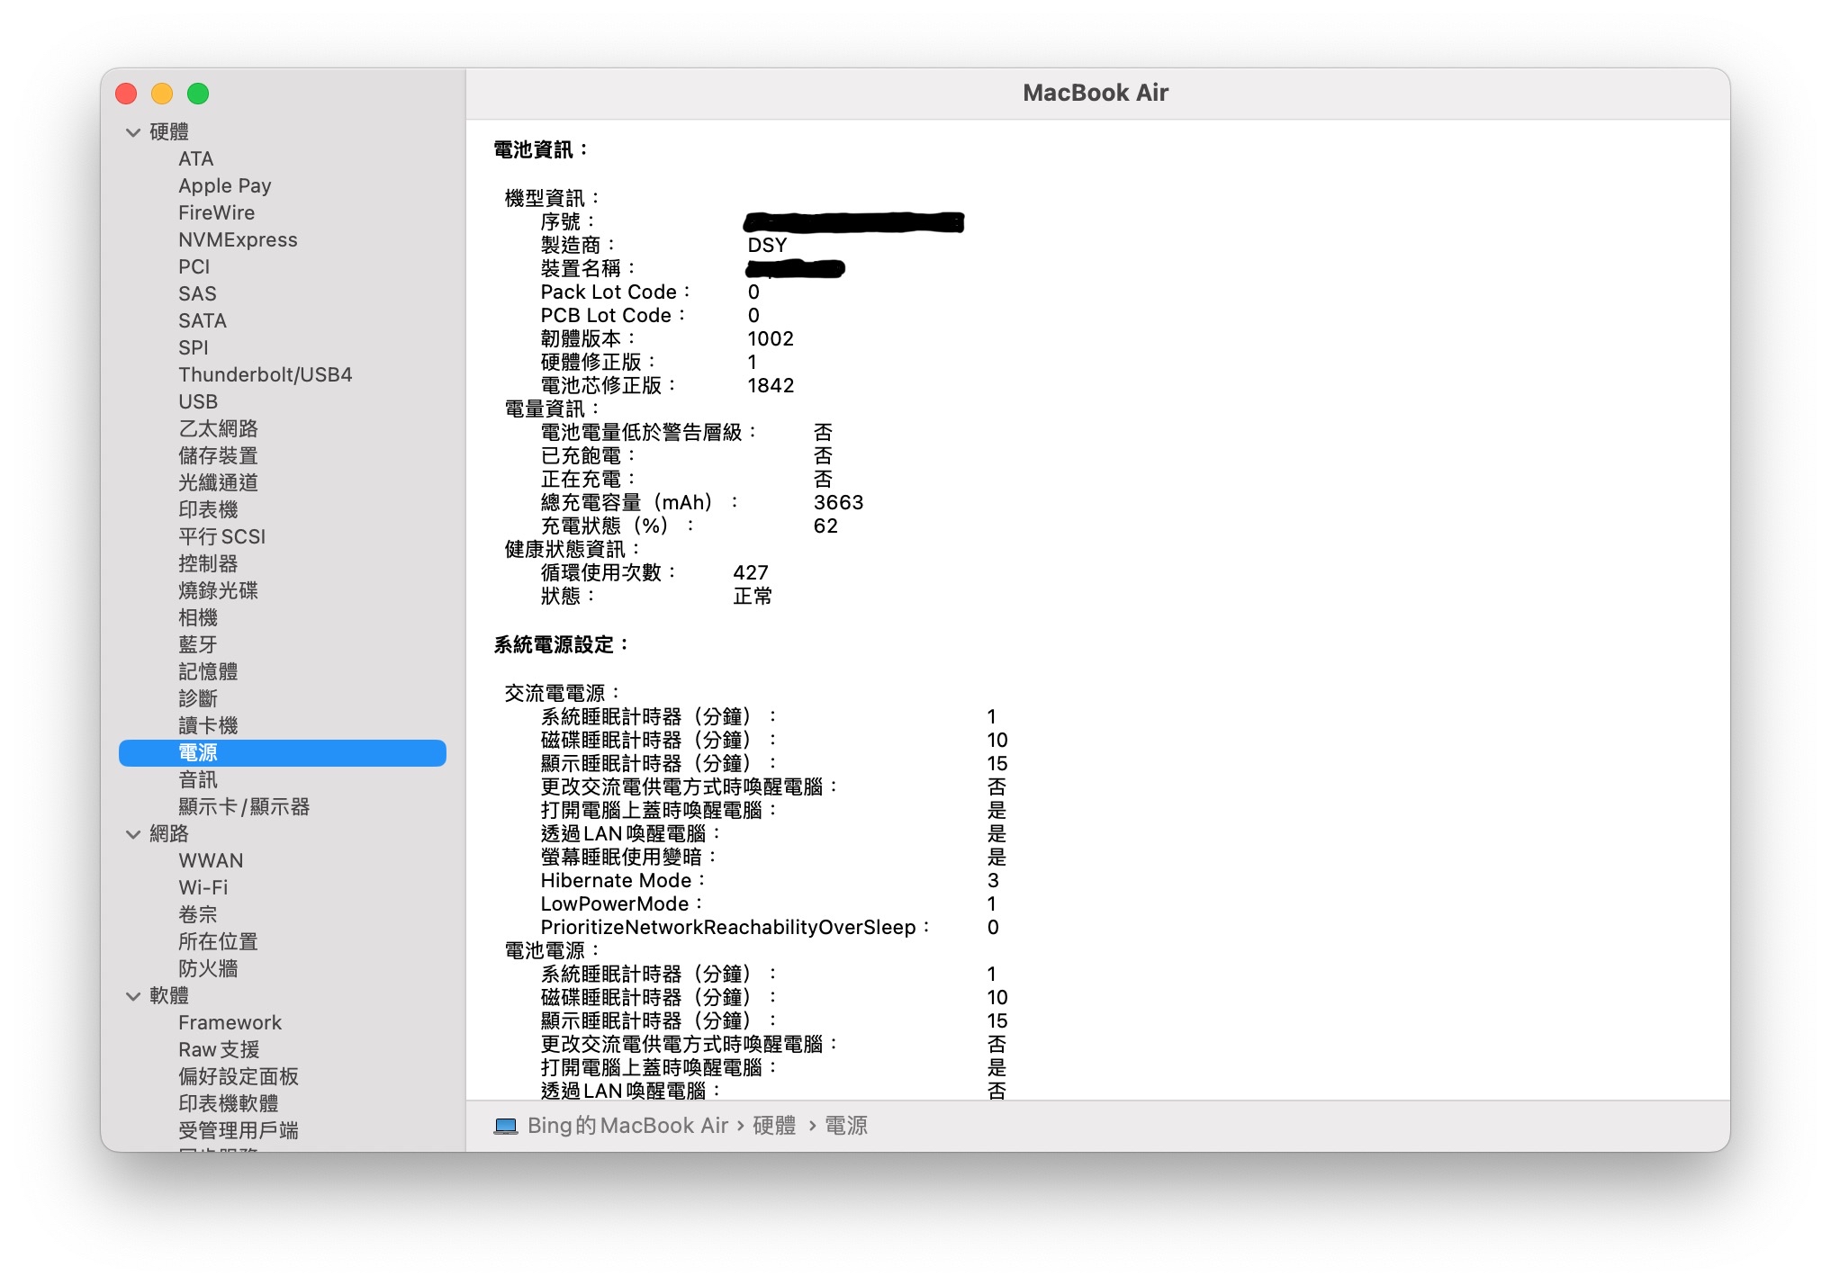Select SPI in the sidebar

click(x=194, y=348)
